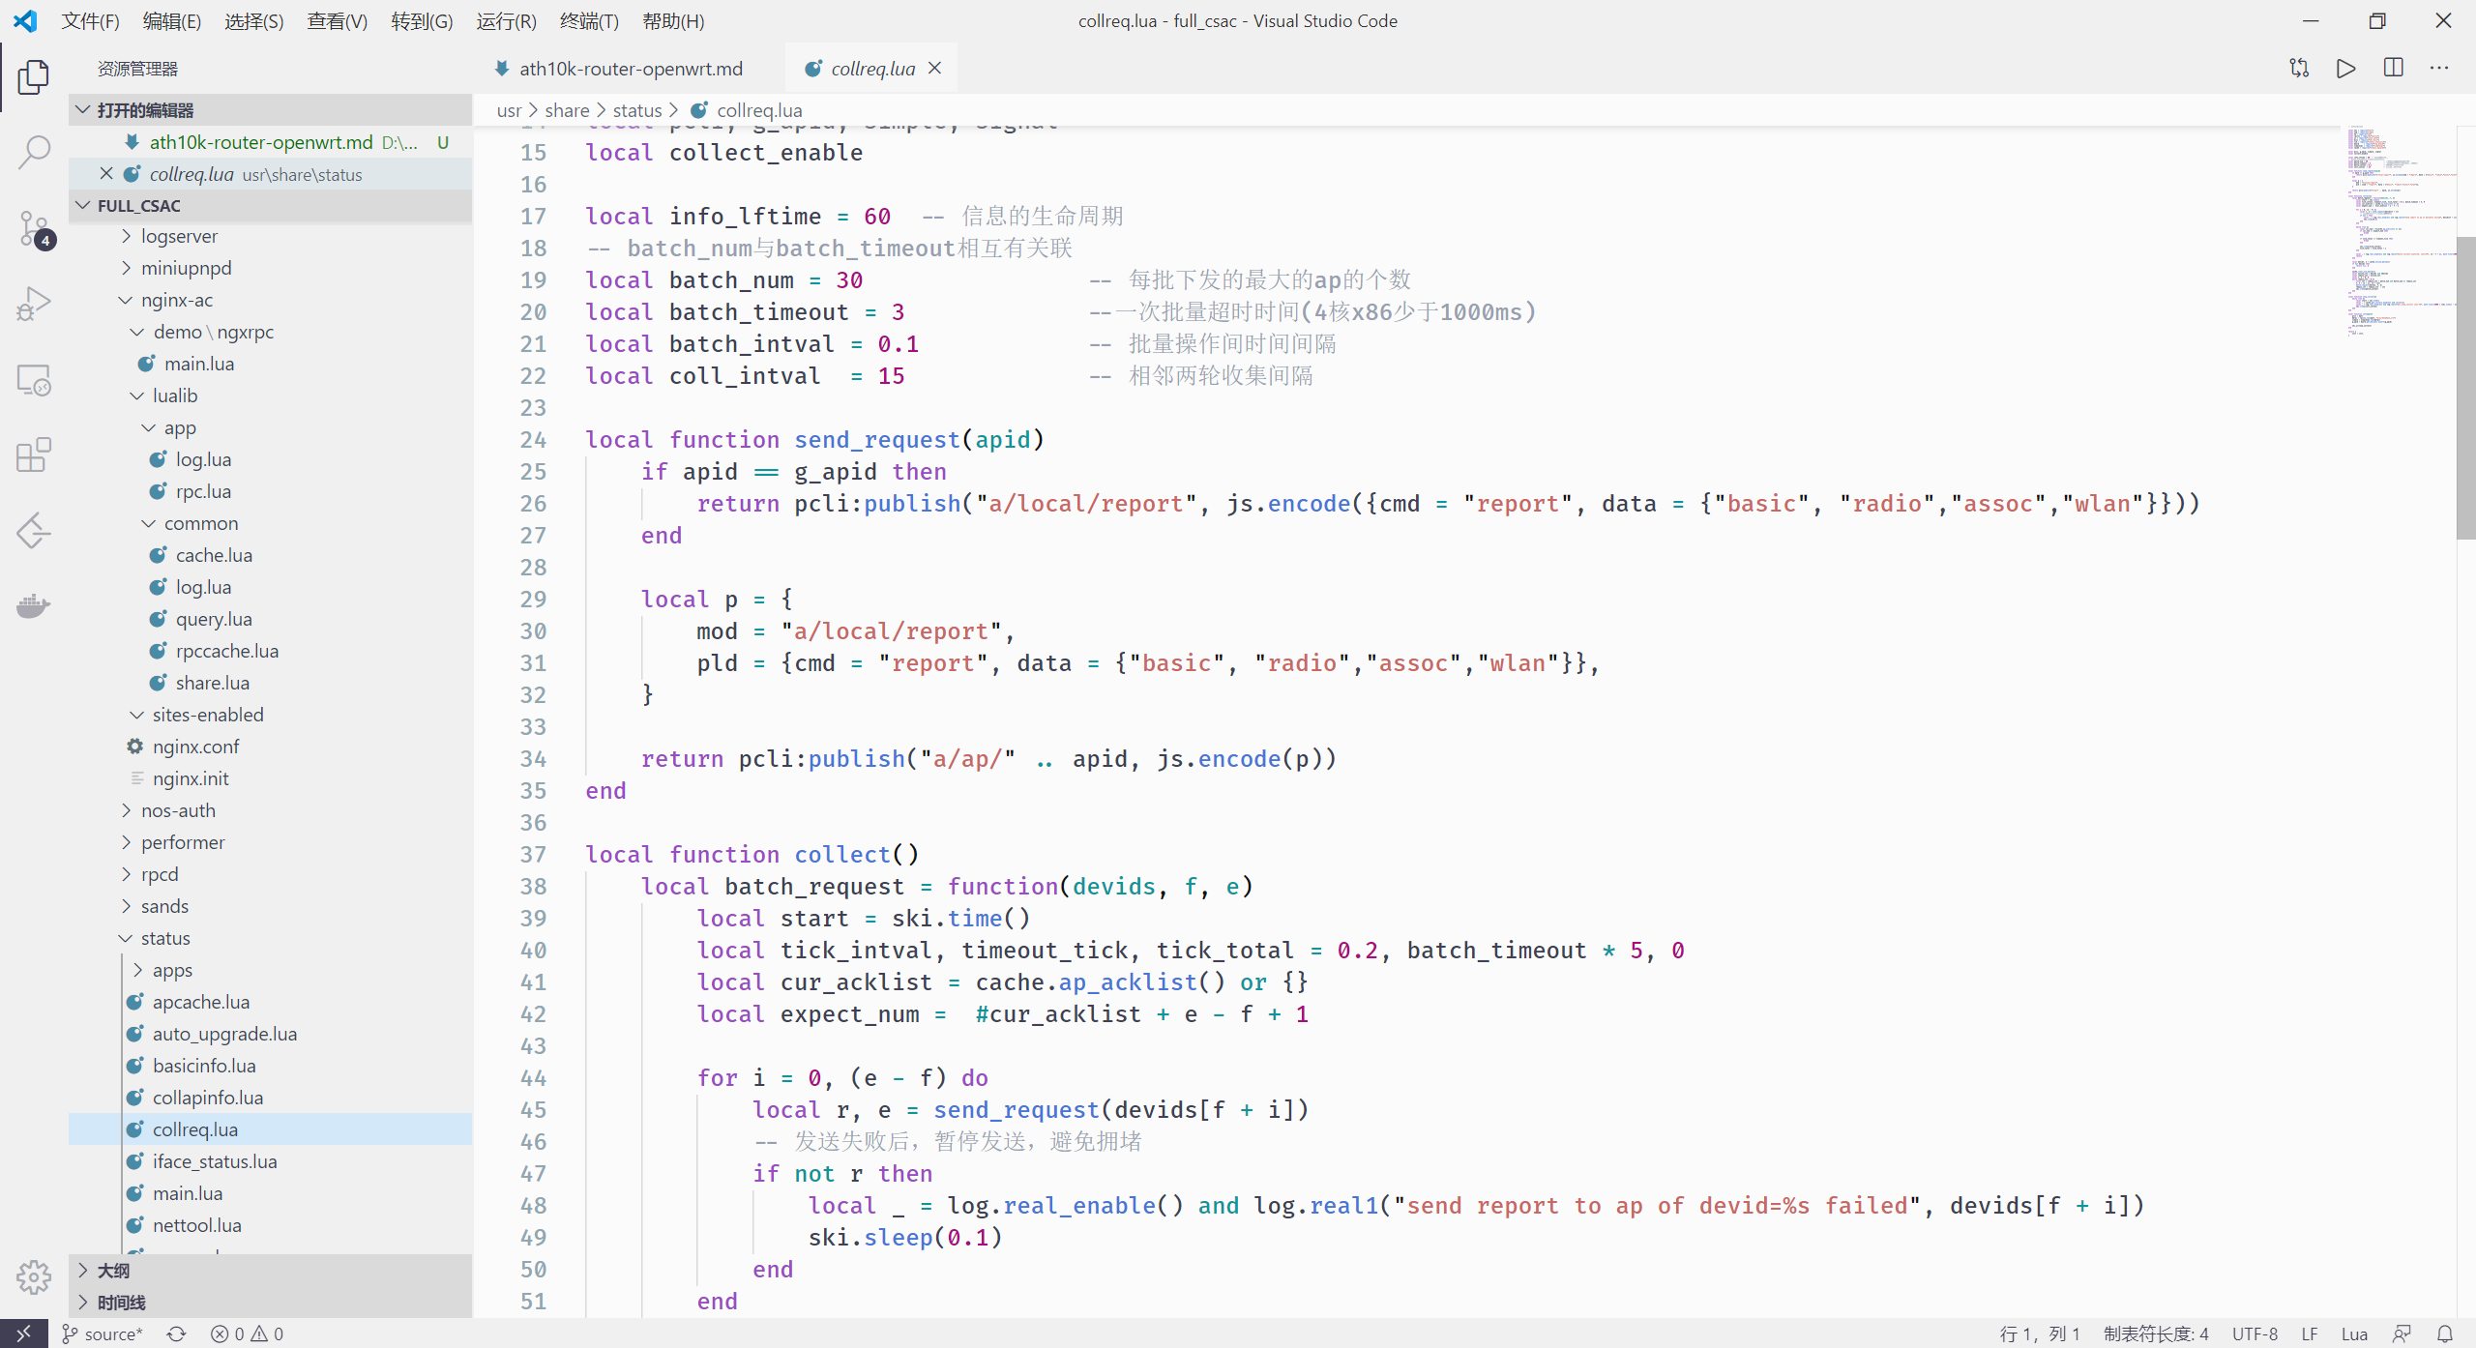
Task: Click the diamond-shaped activity bar icon
Action: (33, 530)
